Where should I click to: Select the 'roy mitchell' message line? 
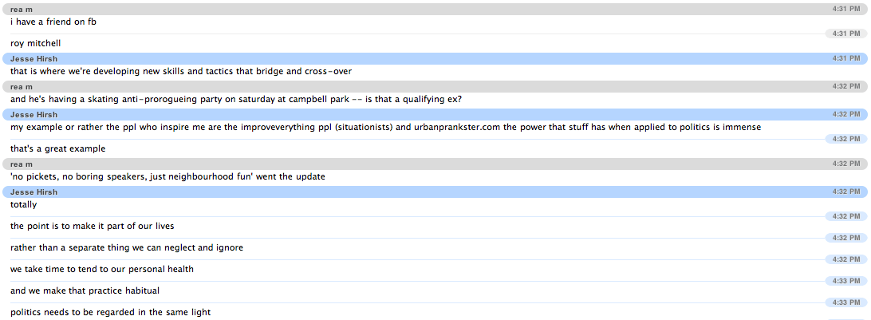36,43
